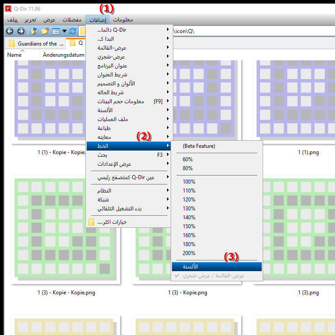335x335 pixels.
Task: Switch to the Guardians of the tab
Action: point(34,43)
